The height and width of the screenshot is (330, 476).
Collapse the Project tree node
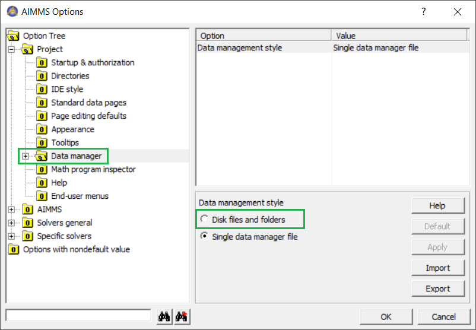(x=11, y=49)
